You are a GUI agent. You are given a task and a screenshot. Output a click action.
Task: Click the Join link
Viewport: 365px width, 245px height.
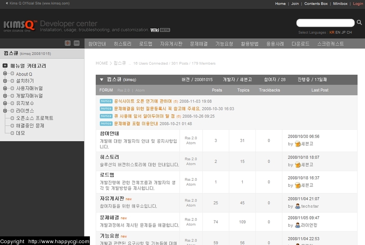point(295,4)
